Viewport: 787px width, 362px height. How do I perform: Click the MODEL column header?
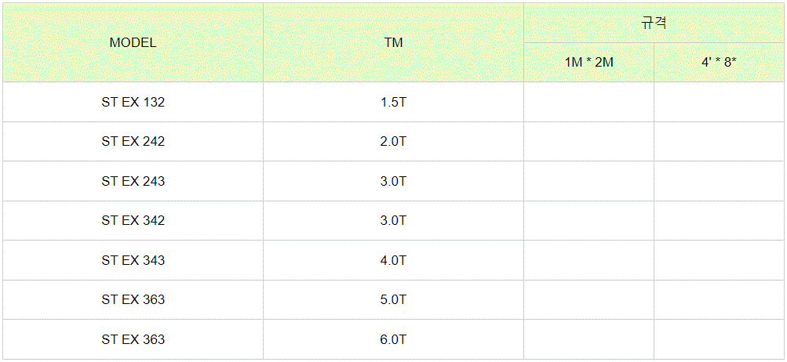click(133, 42)
